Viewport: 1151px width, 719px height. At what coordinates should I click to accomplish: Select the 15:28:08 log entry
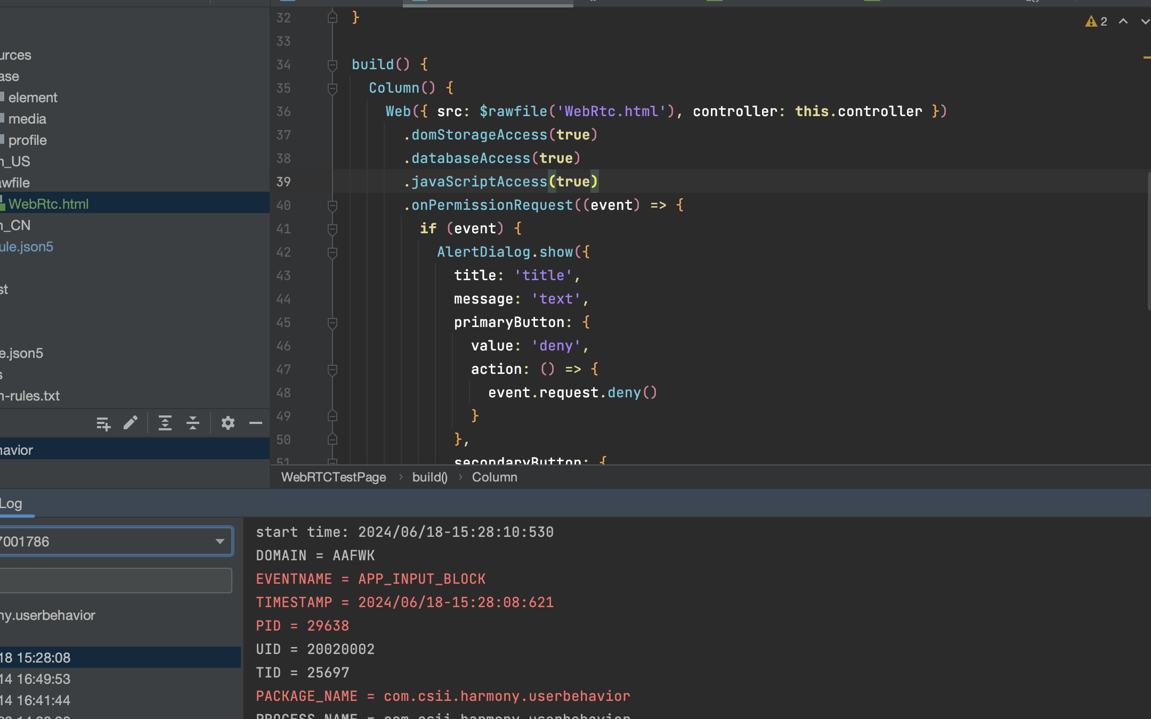pyautogui.click(x=120, y=658)
